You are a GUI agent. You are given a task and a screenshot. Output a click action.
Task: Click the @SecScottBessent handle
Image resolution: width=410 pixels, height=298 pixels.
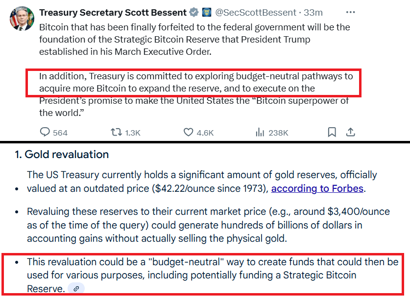pyautogui.click(x=256, y=13)
